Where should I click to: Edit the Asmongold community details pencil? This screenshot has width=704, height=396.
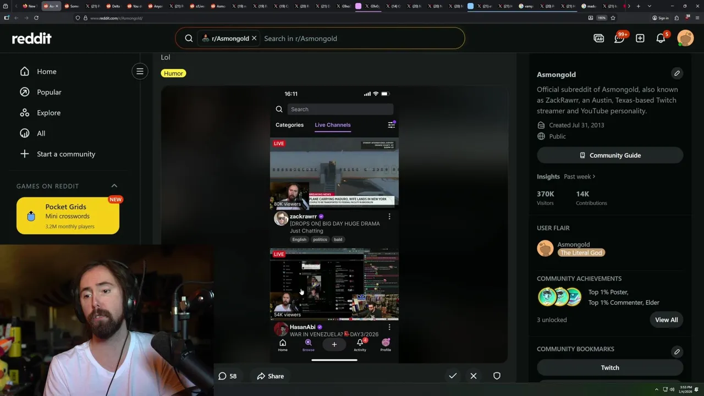click(677, 73)
